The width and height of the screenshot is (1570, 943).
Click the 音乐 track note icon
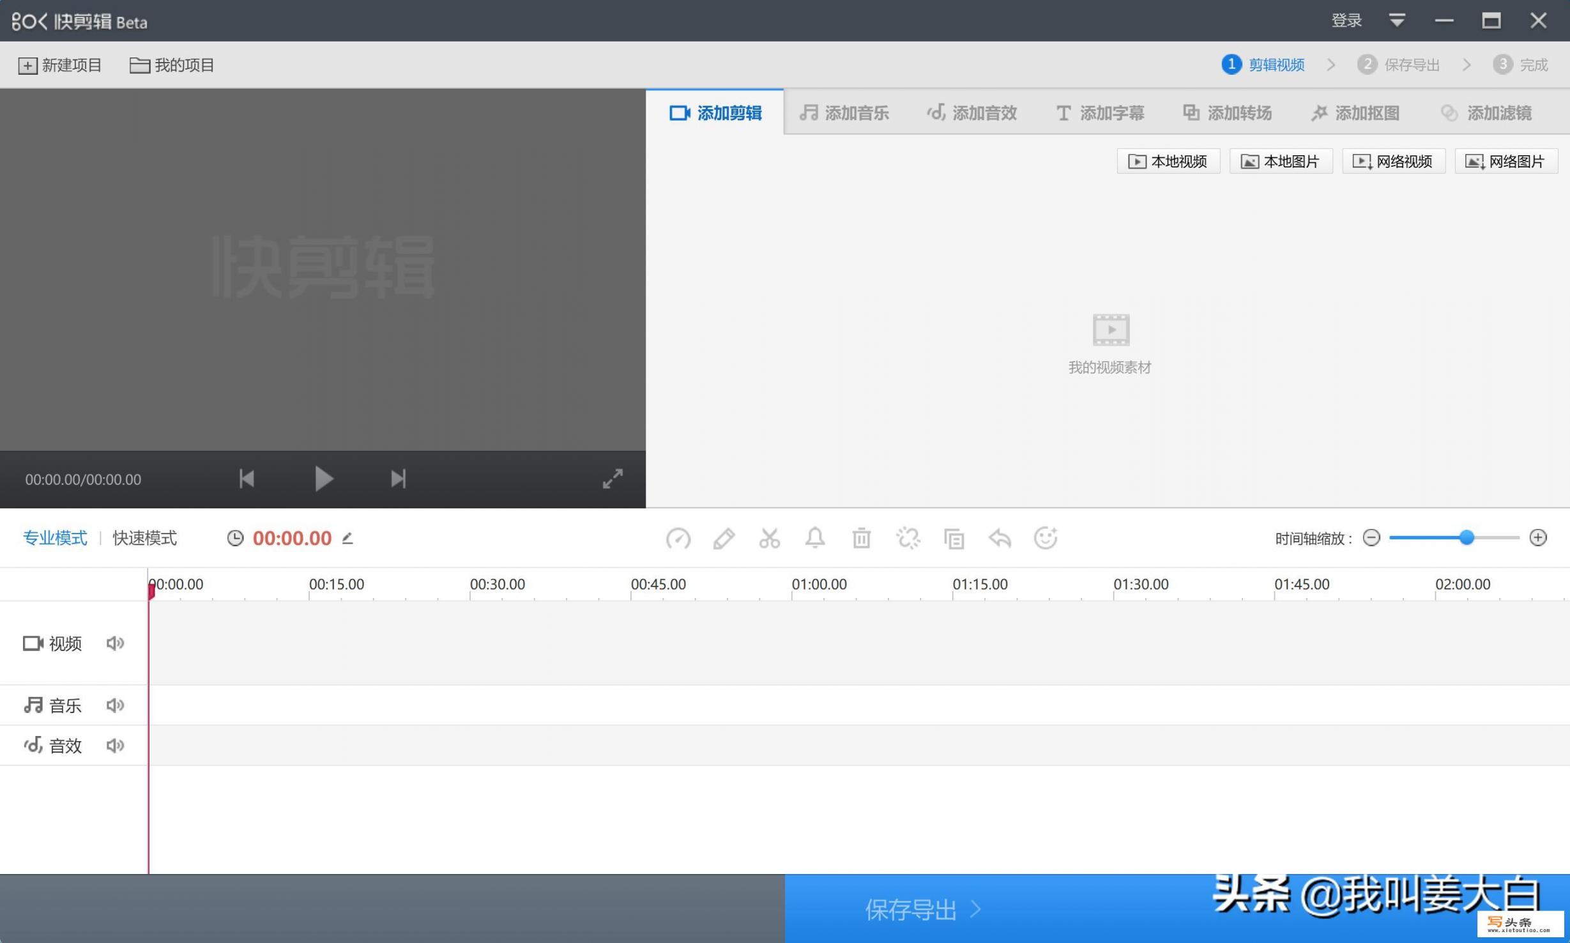(x=33, y=705)
